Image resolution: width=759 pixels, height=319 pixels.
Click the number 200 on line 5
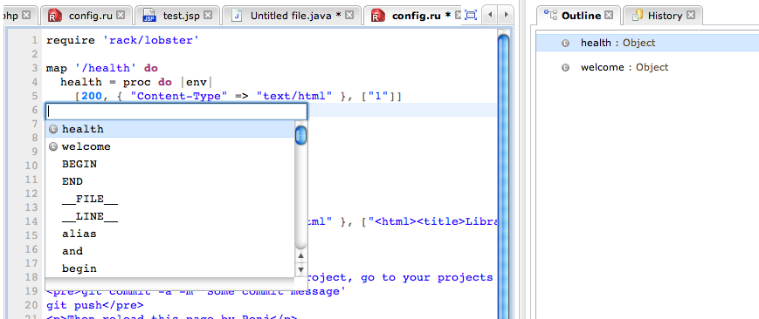pyautogui.click(x=92, y=96)
